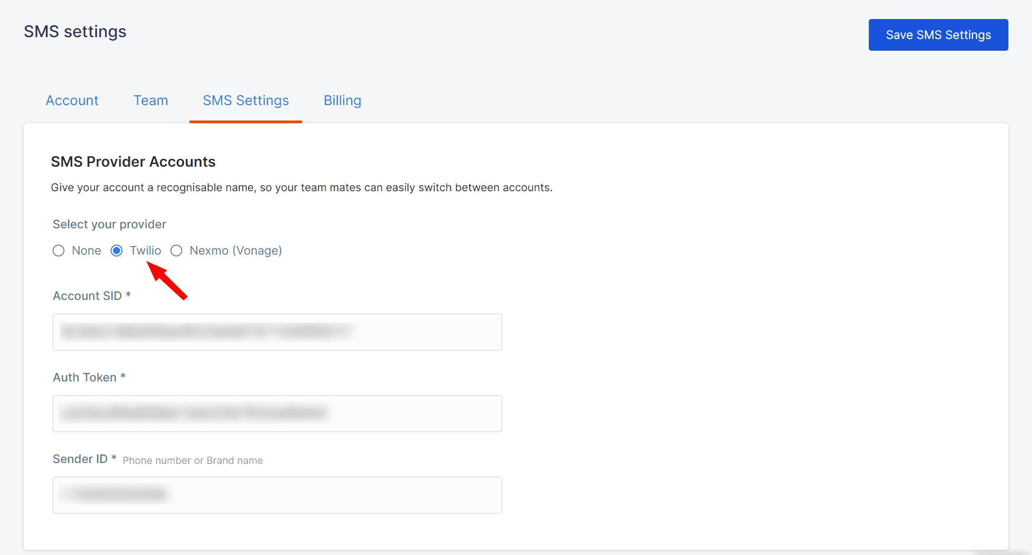Image resolution: width=1032 pixels, height=555 pixels.
Task: Click the 'Select your provider' label
Action: (x=109, y=224)
